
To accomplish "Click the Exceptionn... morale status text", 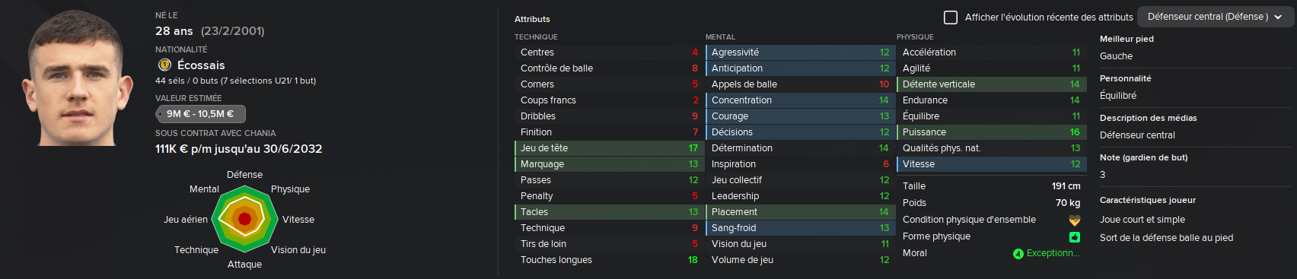I will (1053, 253).
